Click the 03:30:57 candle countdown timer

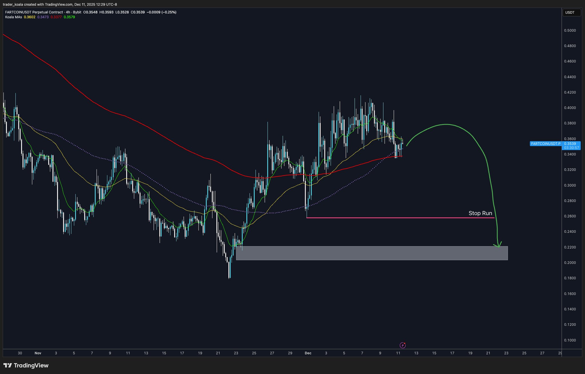(x=571, y=148)
